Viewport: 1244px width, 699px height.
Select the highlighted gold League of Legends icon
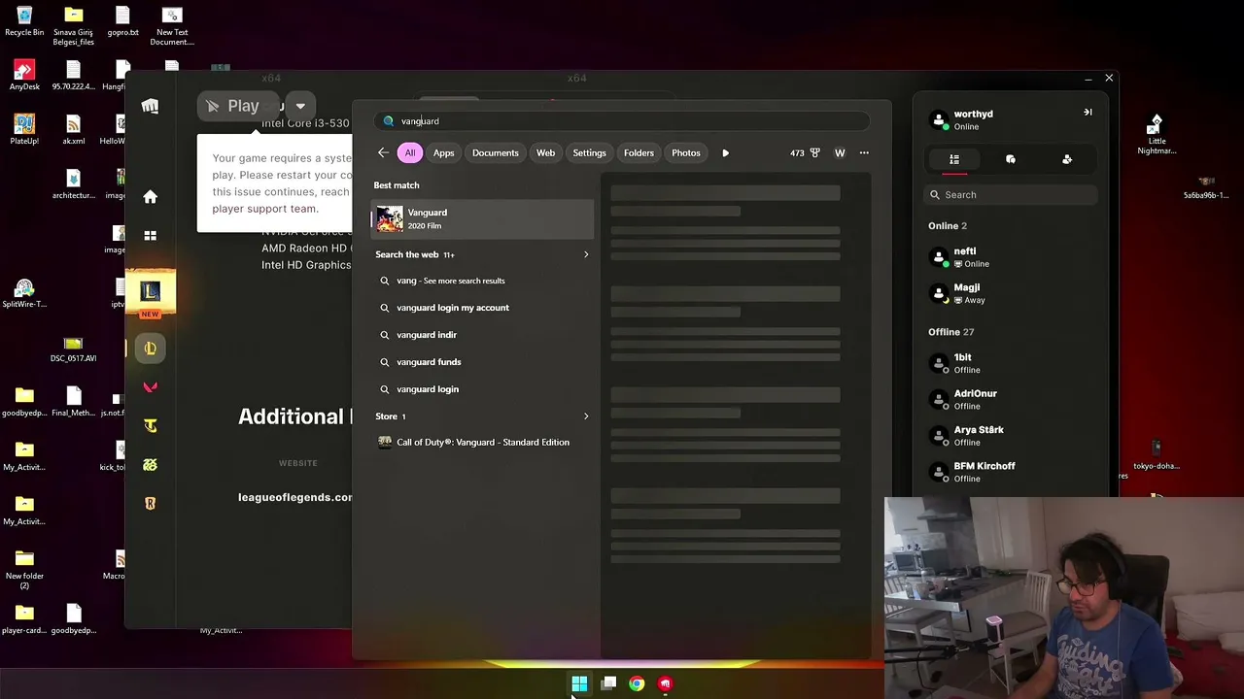point(150,349)
